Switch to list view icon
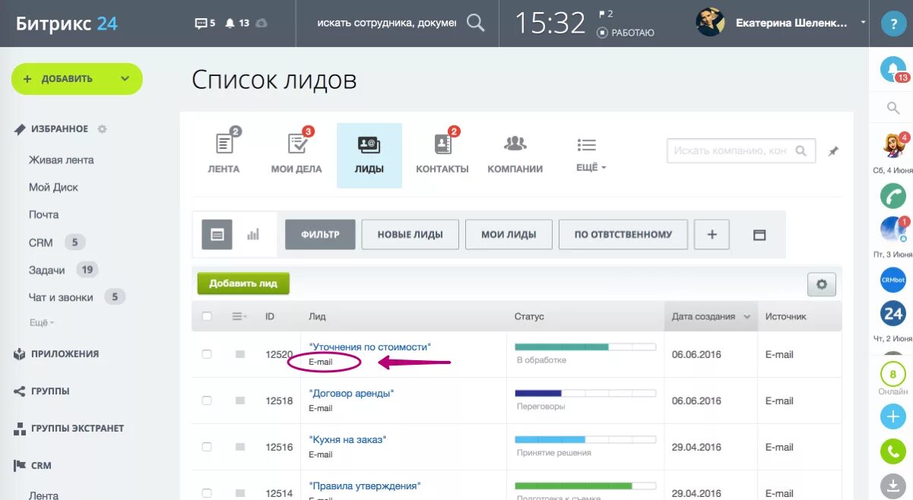Screen dimensions: 913x500 coord(217,235)
